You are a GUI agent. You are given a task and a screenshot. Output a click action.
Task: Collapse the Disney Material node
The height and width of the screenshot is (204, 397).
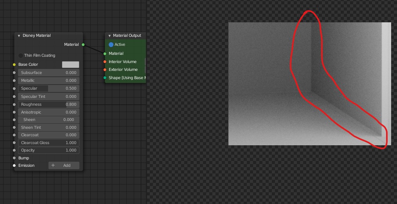click(x=19, y=36)
